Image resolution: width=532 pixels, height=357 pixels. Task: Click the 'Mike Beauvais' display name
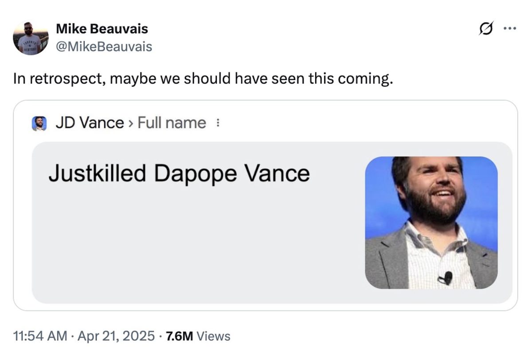[x=102, y=29]
